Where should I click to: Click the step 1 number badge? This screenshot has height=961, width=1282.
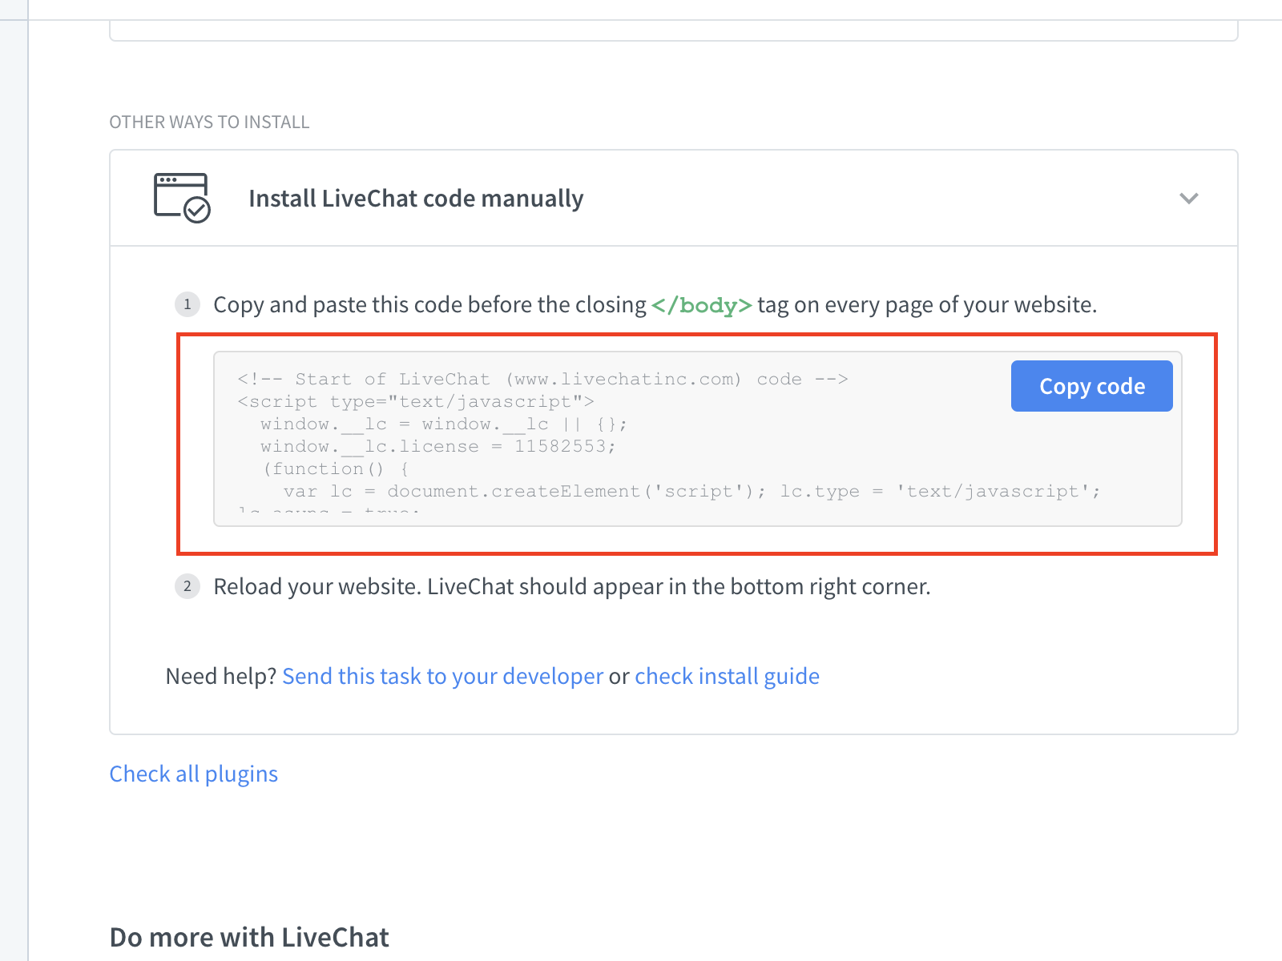187,304
